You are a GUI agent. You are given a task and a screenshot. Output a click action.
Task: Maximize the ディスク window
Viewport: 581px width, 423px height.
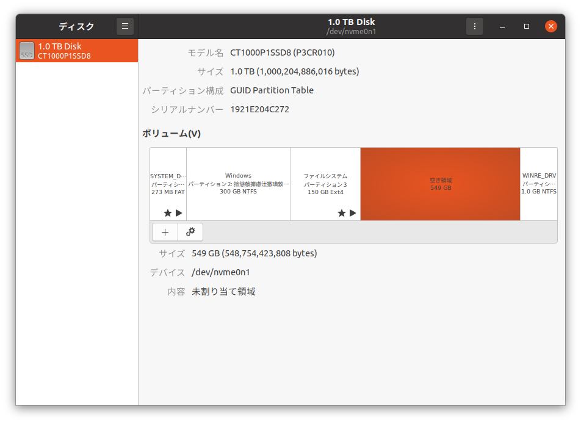pyautogui.click(x=526, y=26)
